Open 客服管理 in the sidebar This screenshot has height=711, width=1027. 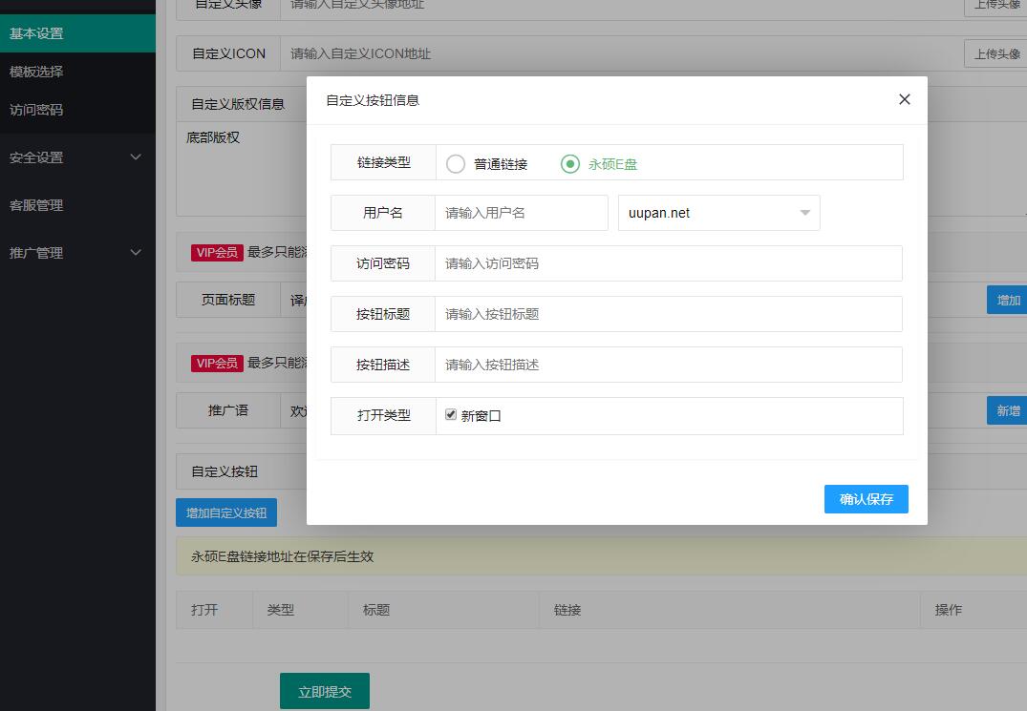pyautogui.click(x=76, y=205)
